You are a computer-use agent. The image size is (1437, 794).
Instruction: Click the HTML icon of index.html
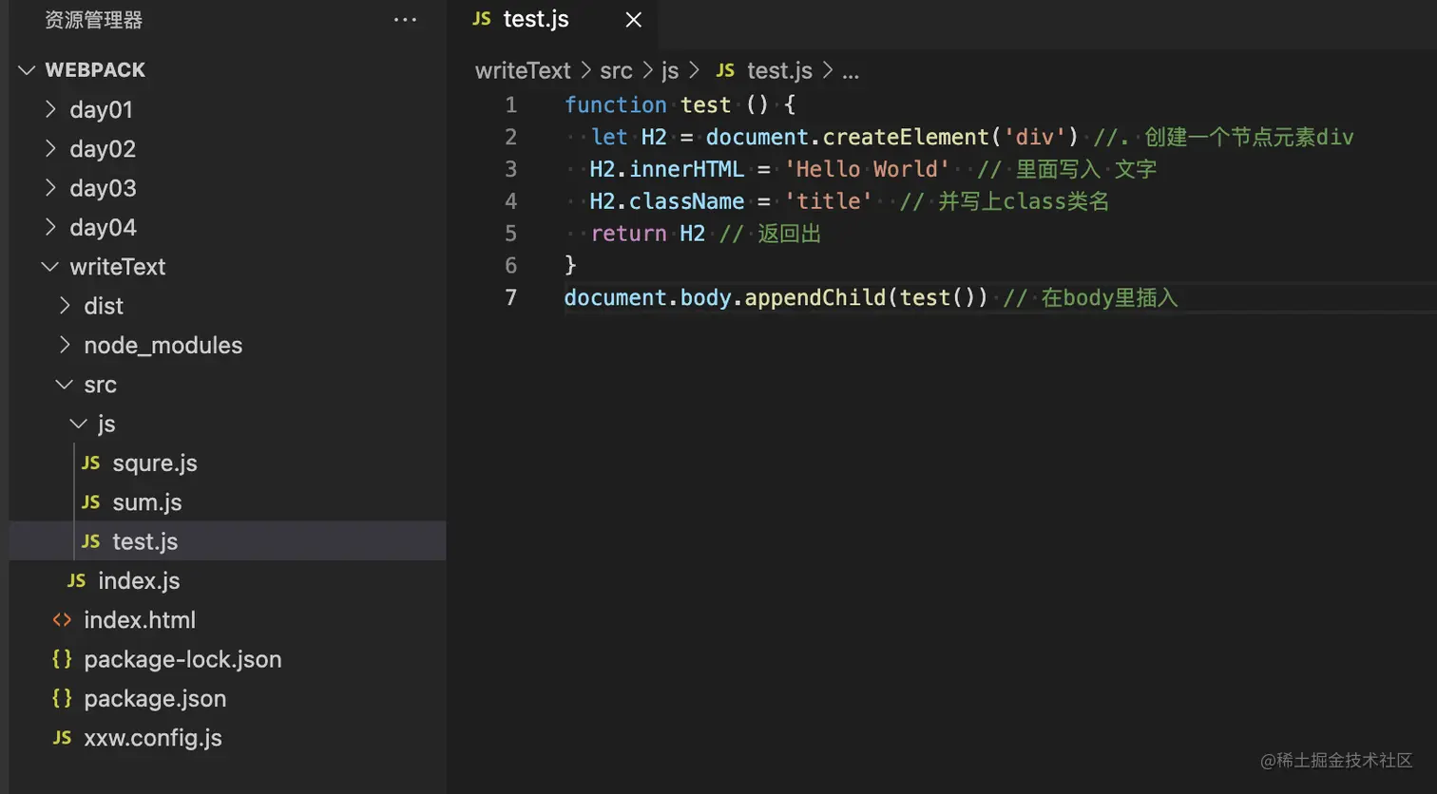(x=63, y=620)
